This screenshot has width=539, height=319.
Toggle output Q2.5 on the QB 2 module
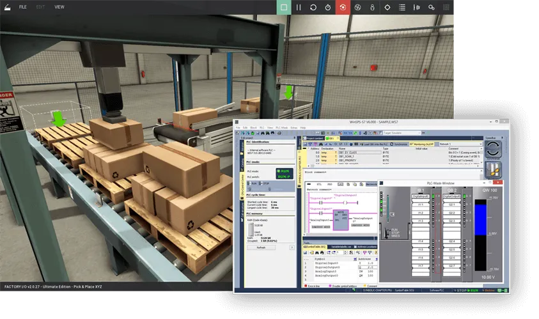[x=451, y=249]
